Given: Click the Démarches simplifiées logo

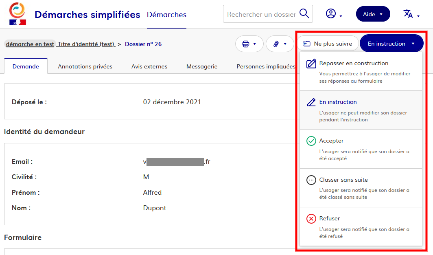Looking at the screenshot, I should [17, 14].
